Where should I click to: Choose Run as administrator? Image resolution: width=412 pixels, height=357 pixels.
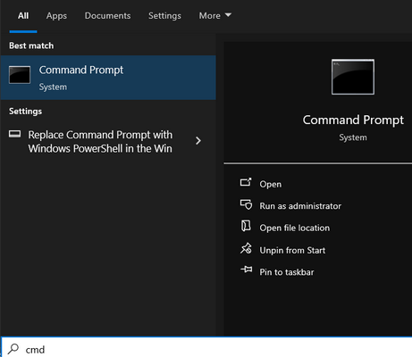[x=300, y=206]
